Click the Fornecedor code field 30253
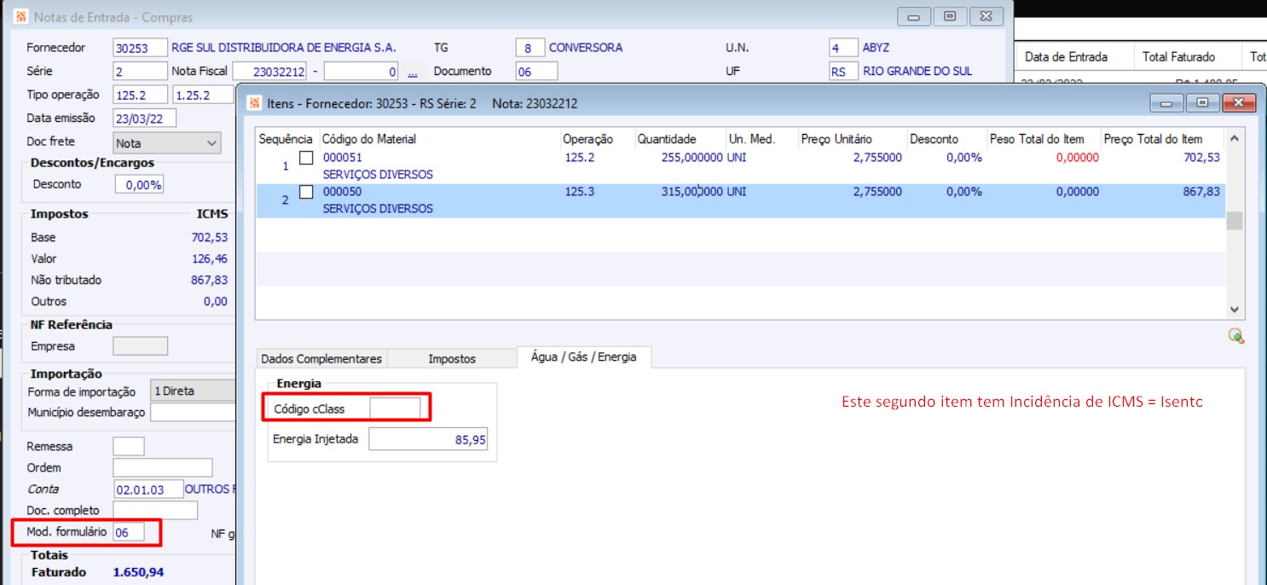 point(140,48)
